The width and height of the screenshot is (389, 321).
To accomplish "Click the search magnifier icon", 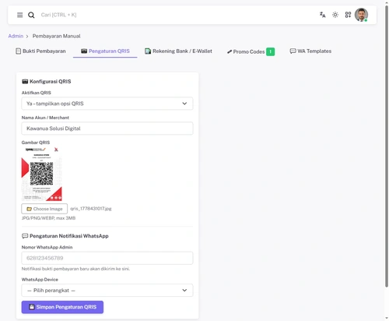I will (31, 15).
